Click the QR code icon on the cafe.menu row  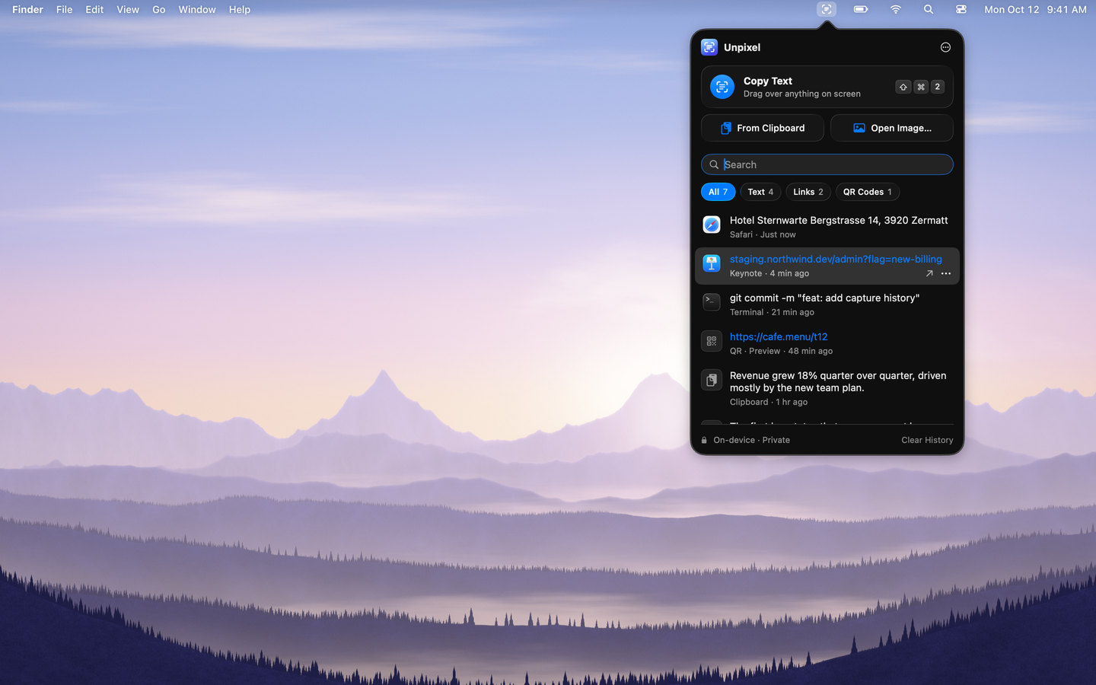point(712,341)
